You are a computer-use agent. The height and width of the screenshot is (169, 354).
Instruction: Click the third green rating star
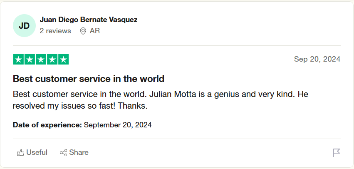pos(41,60)
